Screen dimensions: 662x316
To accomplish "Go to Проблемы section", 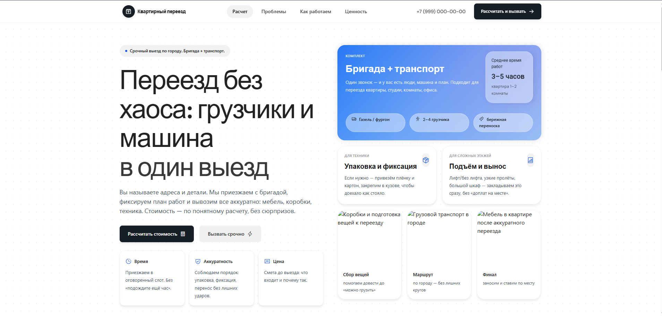I will click(x=274, y=11).
